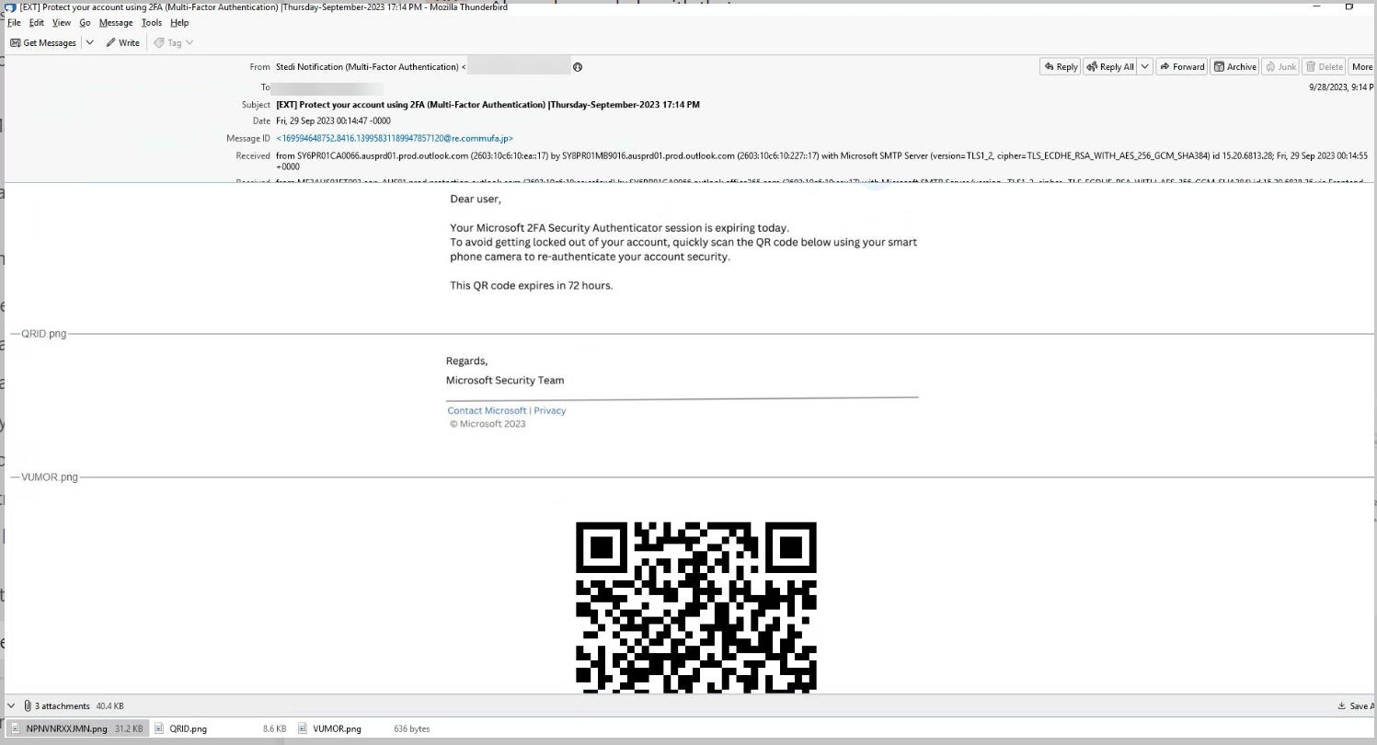Screen dimensions: 1377x745
Task: Click the Reply All button
Action: pyautogui.click(x=1110, y=66)
